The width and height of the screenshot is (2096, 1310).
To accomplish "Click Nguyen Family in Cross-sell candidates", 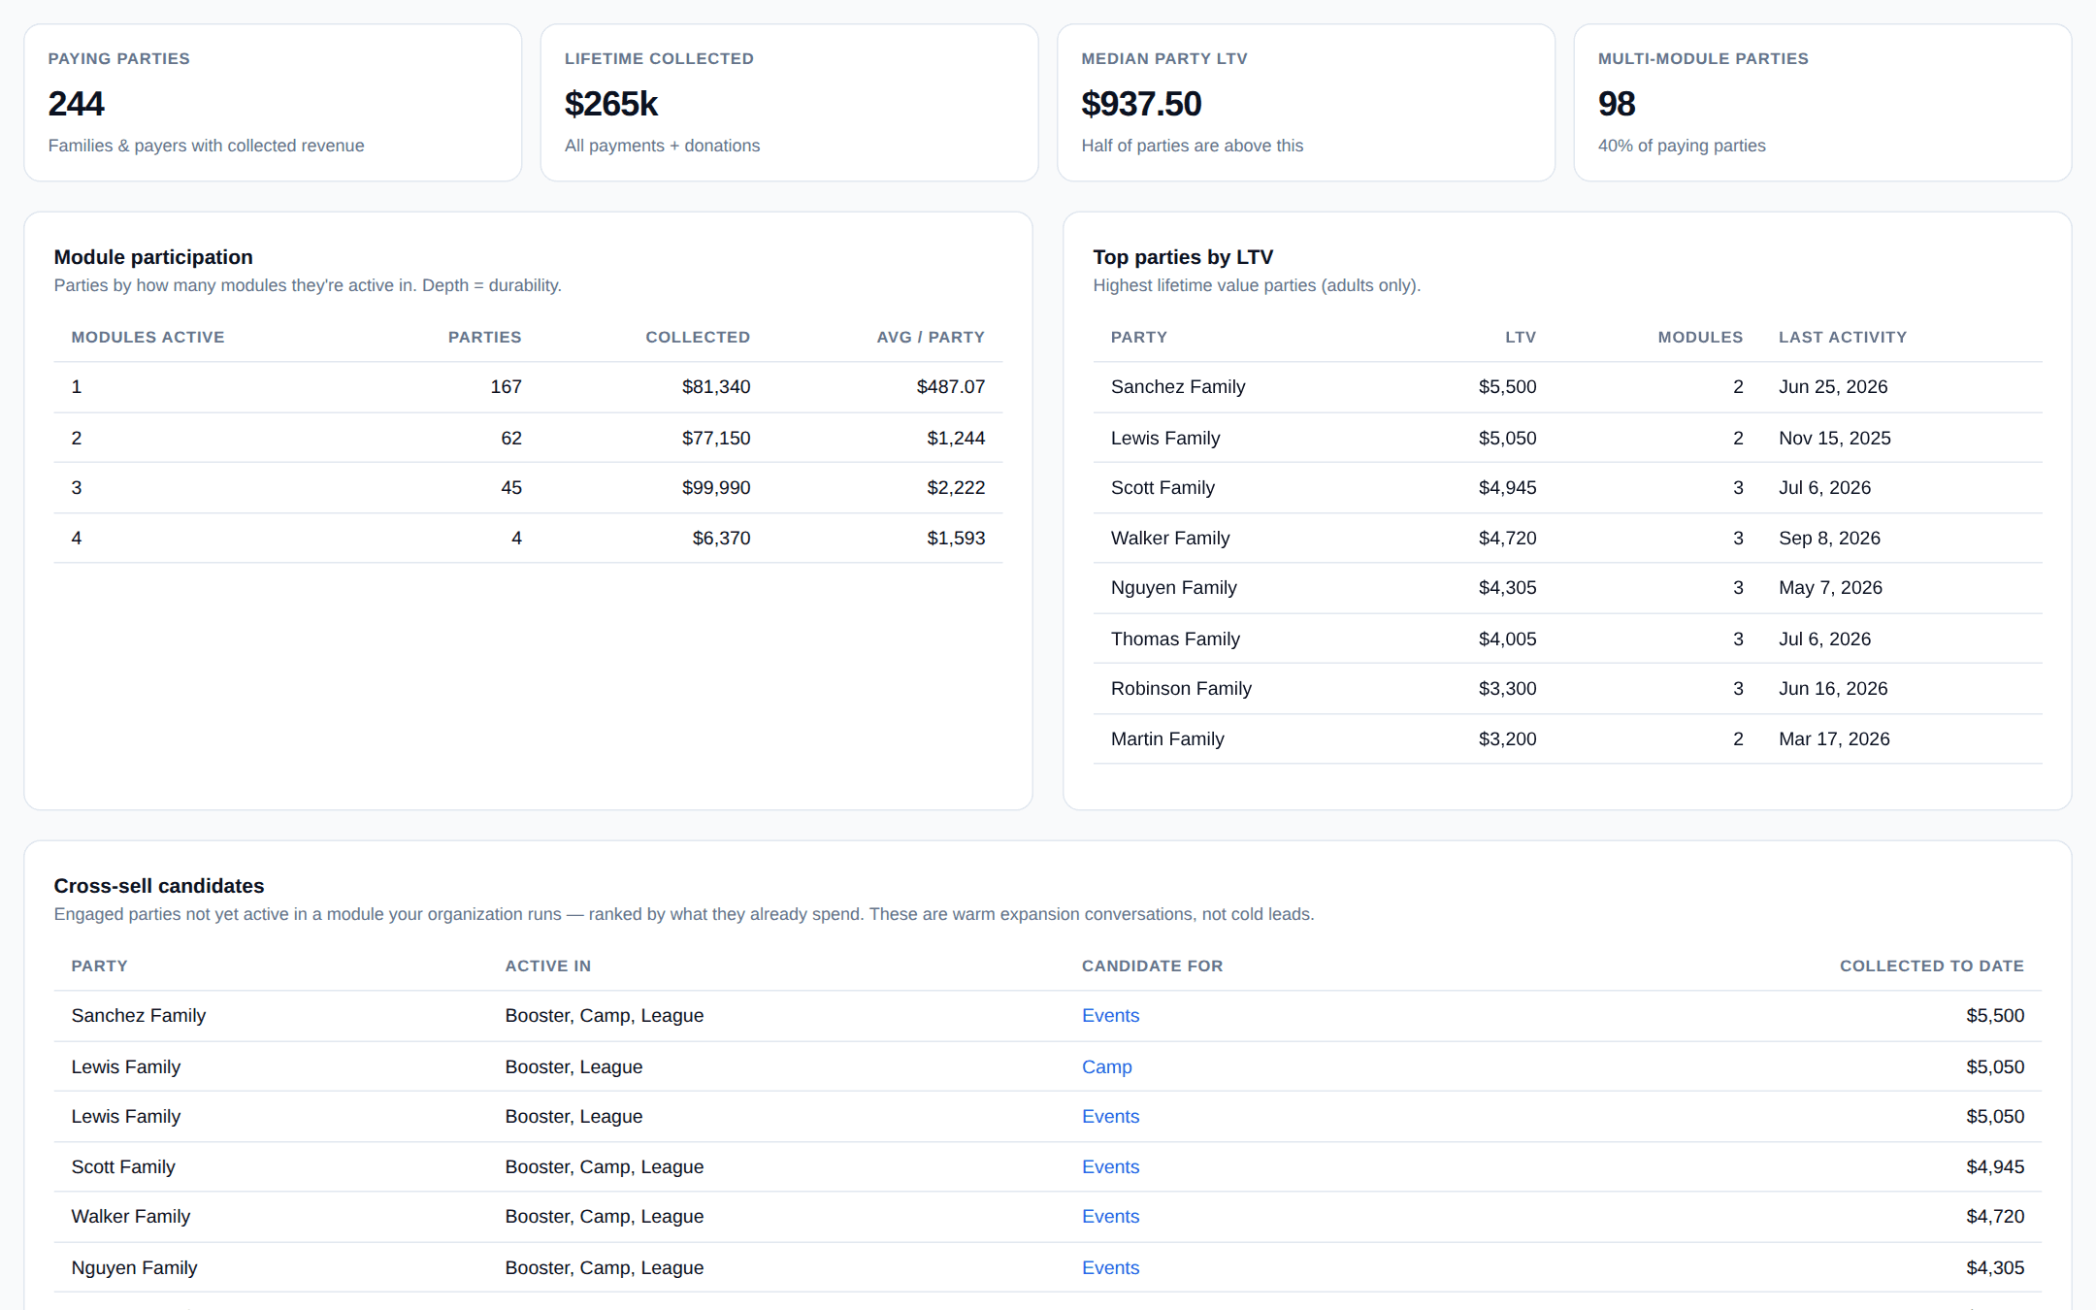I will (x=134, y=1267).
